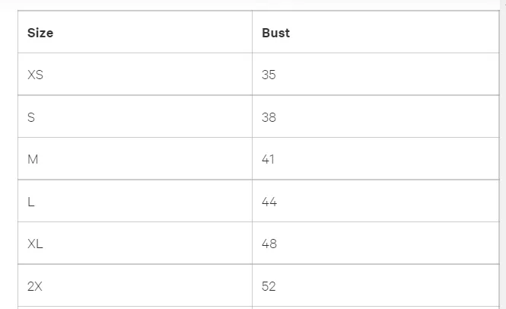Select the 2X size cell
This screenshot has width=506, height=309.
point(35,286)
